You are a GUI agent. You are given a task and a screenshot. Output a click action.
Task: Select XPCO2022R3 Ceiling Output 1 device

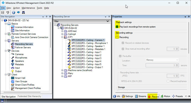(x=87, y=67)
